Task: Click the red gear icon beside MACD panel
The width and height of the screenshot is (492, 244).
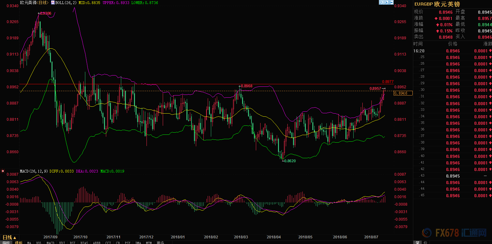Action: click(x=3, y=171)
